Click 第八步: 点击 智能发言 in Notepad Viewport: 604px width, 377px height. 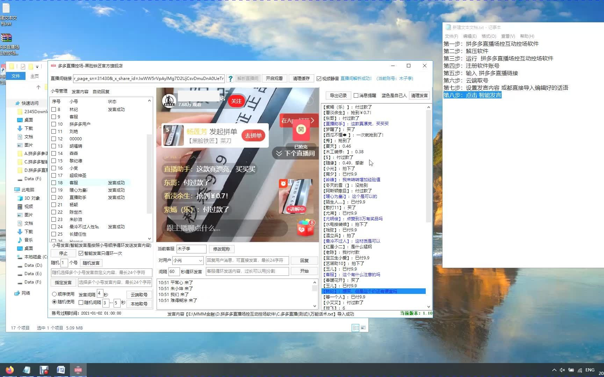473,95
